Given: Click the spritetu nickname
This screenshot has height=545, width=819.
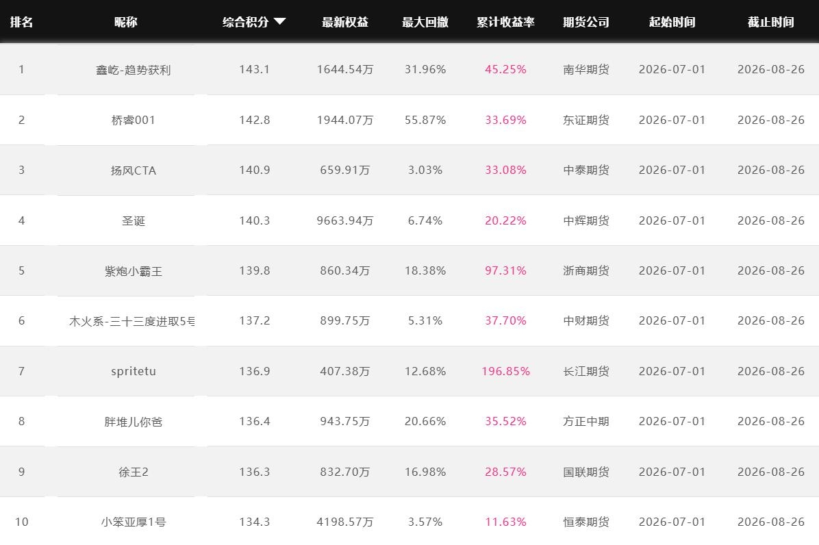Looking at the screenshot, I should click(x=134, y=371).
